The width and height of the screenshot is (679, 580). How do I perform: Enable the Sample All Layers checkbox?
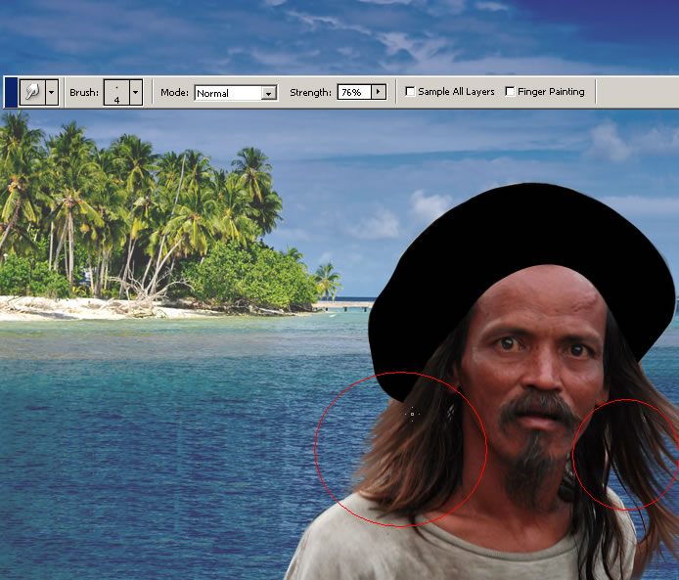point(410,91)
